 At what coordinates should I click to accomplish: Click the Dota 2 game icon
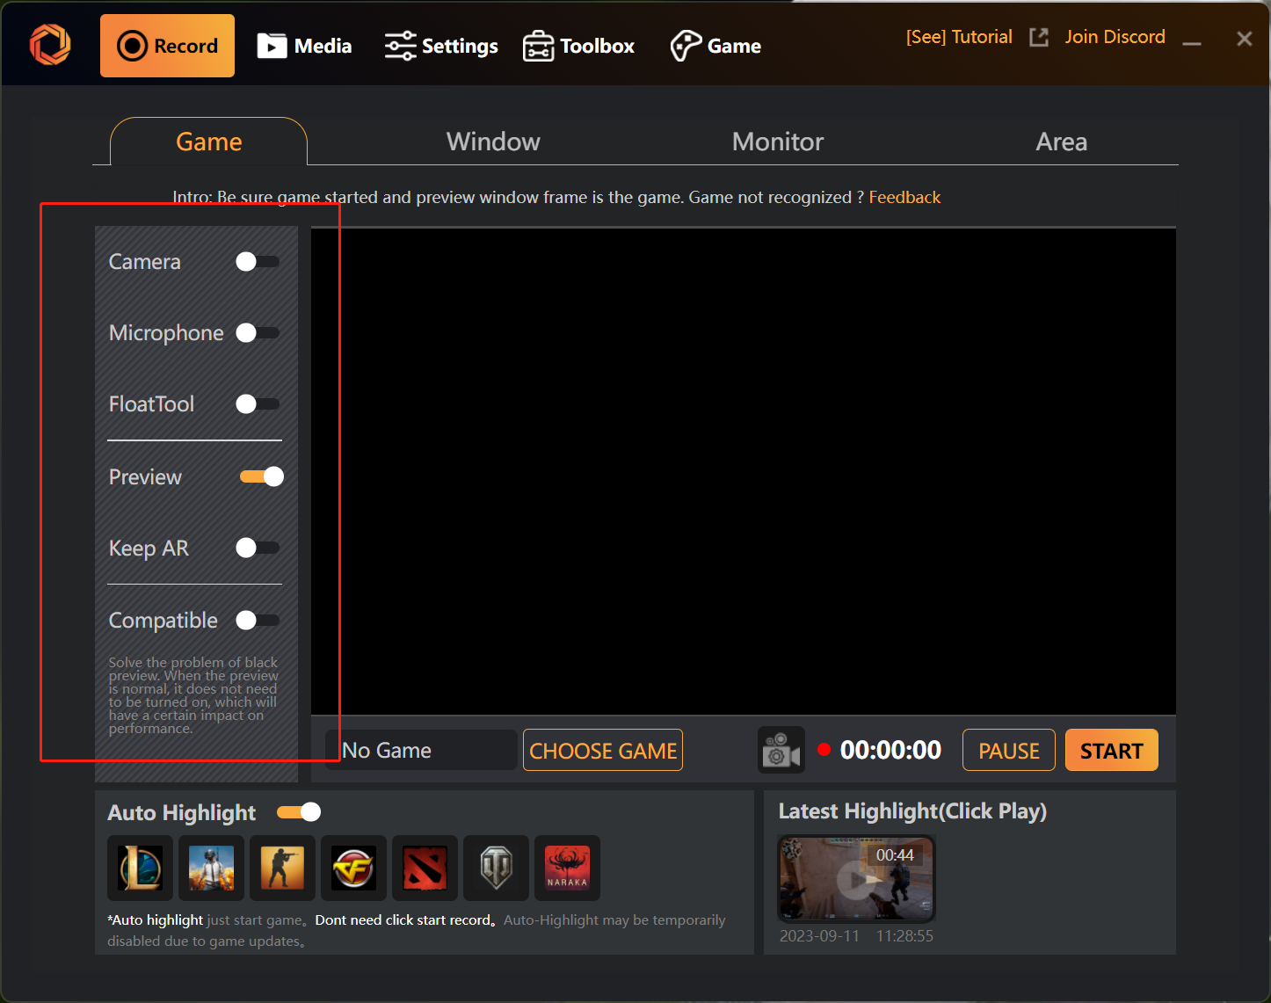pyautogui.click(x=425, y=868)
